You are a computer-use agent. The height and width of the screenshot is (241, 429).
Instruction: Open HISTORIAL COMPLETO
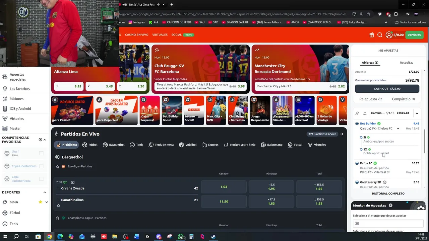point(388,193)
